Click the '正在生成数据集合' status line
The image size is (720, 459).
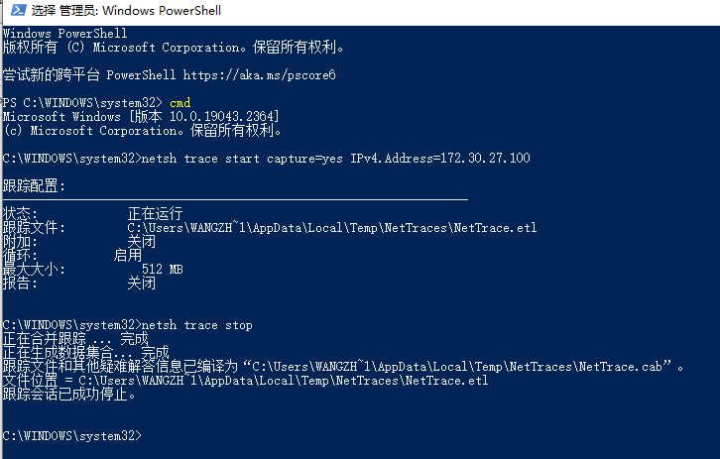86,353
